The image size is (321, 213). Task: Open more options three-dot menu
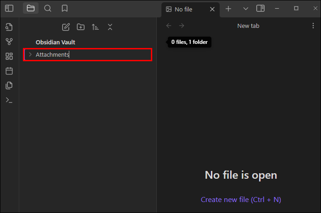click(x=313, y=26)
